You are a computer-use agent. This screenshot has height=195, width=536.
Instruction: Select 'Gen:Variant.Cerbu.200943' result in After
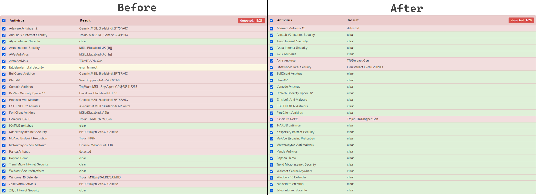pos(365,67)
